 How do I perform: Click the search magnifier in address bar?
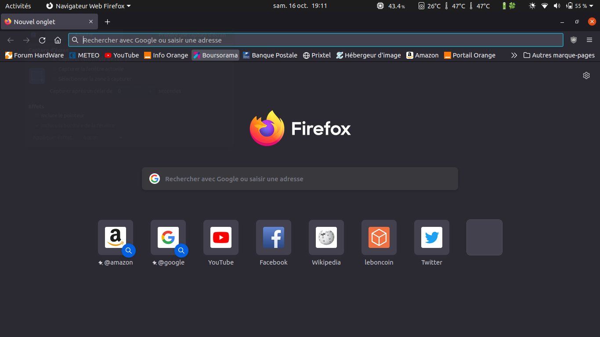point(75,40)
